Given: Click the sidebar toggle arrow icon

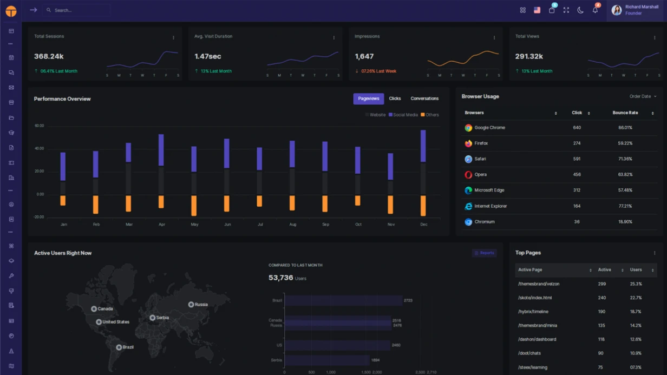Looking at the screenshot, I should (x=34, y=10).
